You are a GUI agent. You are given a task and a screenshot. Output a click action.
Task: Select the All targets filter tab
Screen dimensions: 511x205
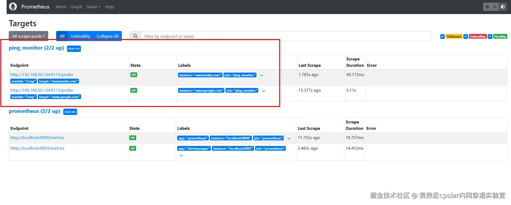click(62, 36)
